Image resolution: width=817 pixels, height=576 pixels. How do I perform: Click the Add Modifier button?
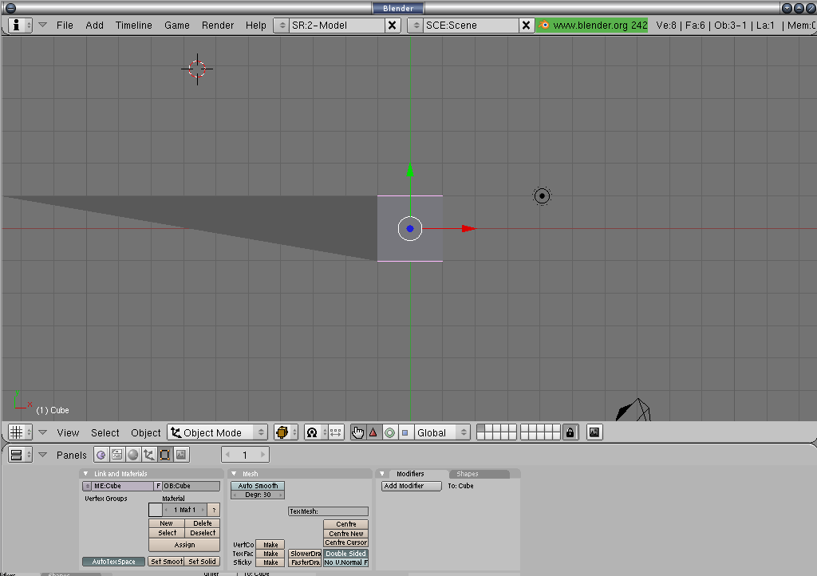click(x=411, y=486)
